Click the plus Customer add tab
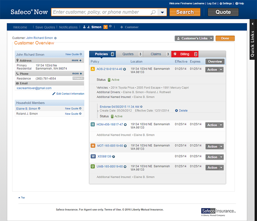This screenshot has width=257, height=221. pyautogui.click(x=130, y=27)
